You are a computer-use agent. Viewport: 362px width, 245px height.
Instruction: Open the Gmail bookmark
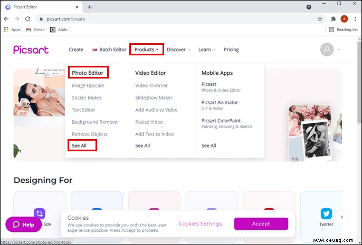coord(35,30)
